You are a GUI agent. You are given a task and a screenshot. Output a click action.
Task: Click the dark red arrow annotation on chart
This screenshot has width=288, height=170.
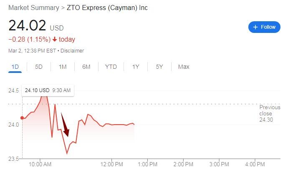point(65,125)
